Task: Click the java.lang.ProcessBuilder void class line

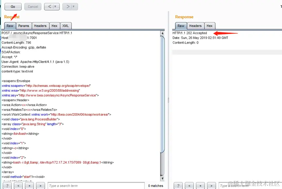Action: (31, 119)
